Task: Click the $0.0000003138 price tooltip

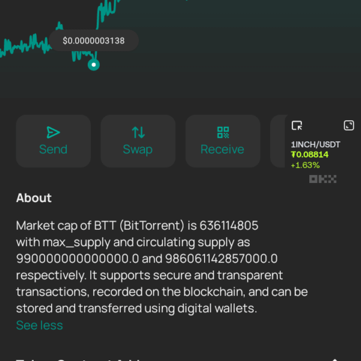Action: pos(94,41)
